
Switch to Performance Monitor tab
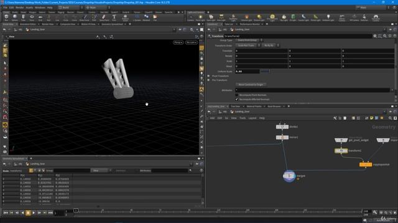(249, 24)
